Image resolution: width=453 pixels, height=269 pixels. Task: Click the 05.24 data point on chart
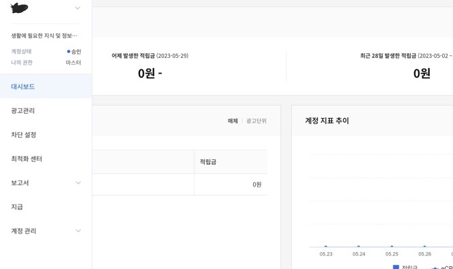[358, 247]
